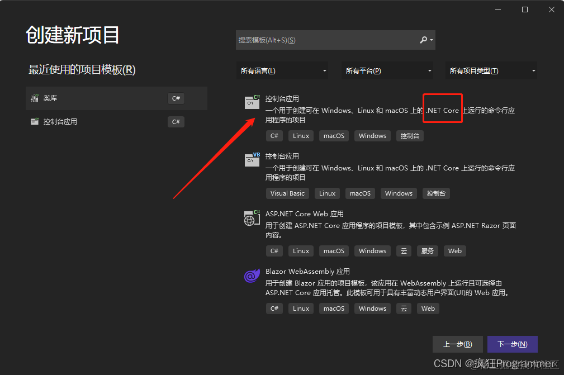Image resolution: width=564 pixels, height=375 pixels.
Task: Select the Linux tag on ASP.NET Core template
Action: tap(301, 250)
